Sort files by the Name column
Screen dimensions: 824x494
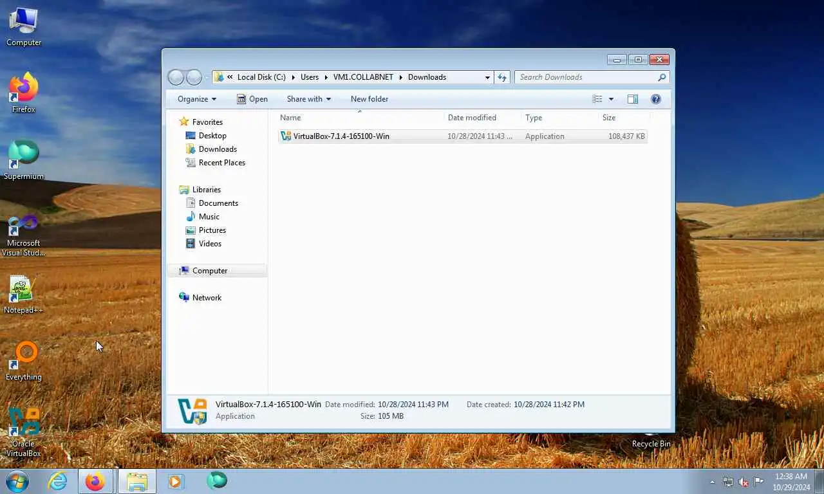pos(360,118)
